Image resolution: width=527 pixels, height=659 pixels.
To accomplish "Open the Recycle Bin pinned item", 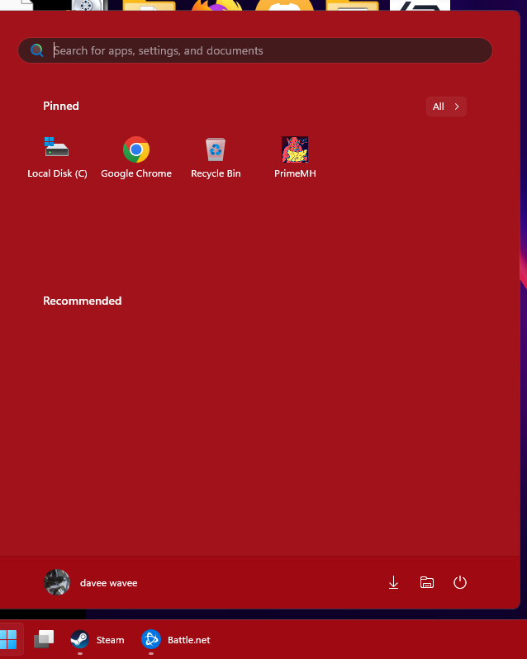I will point(216,158).
